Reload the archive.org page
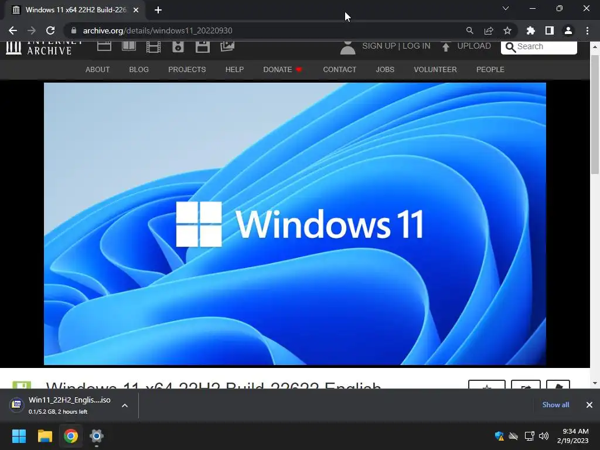The image size is (600, 450). [x=50, y=30]
